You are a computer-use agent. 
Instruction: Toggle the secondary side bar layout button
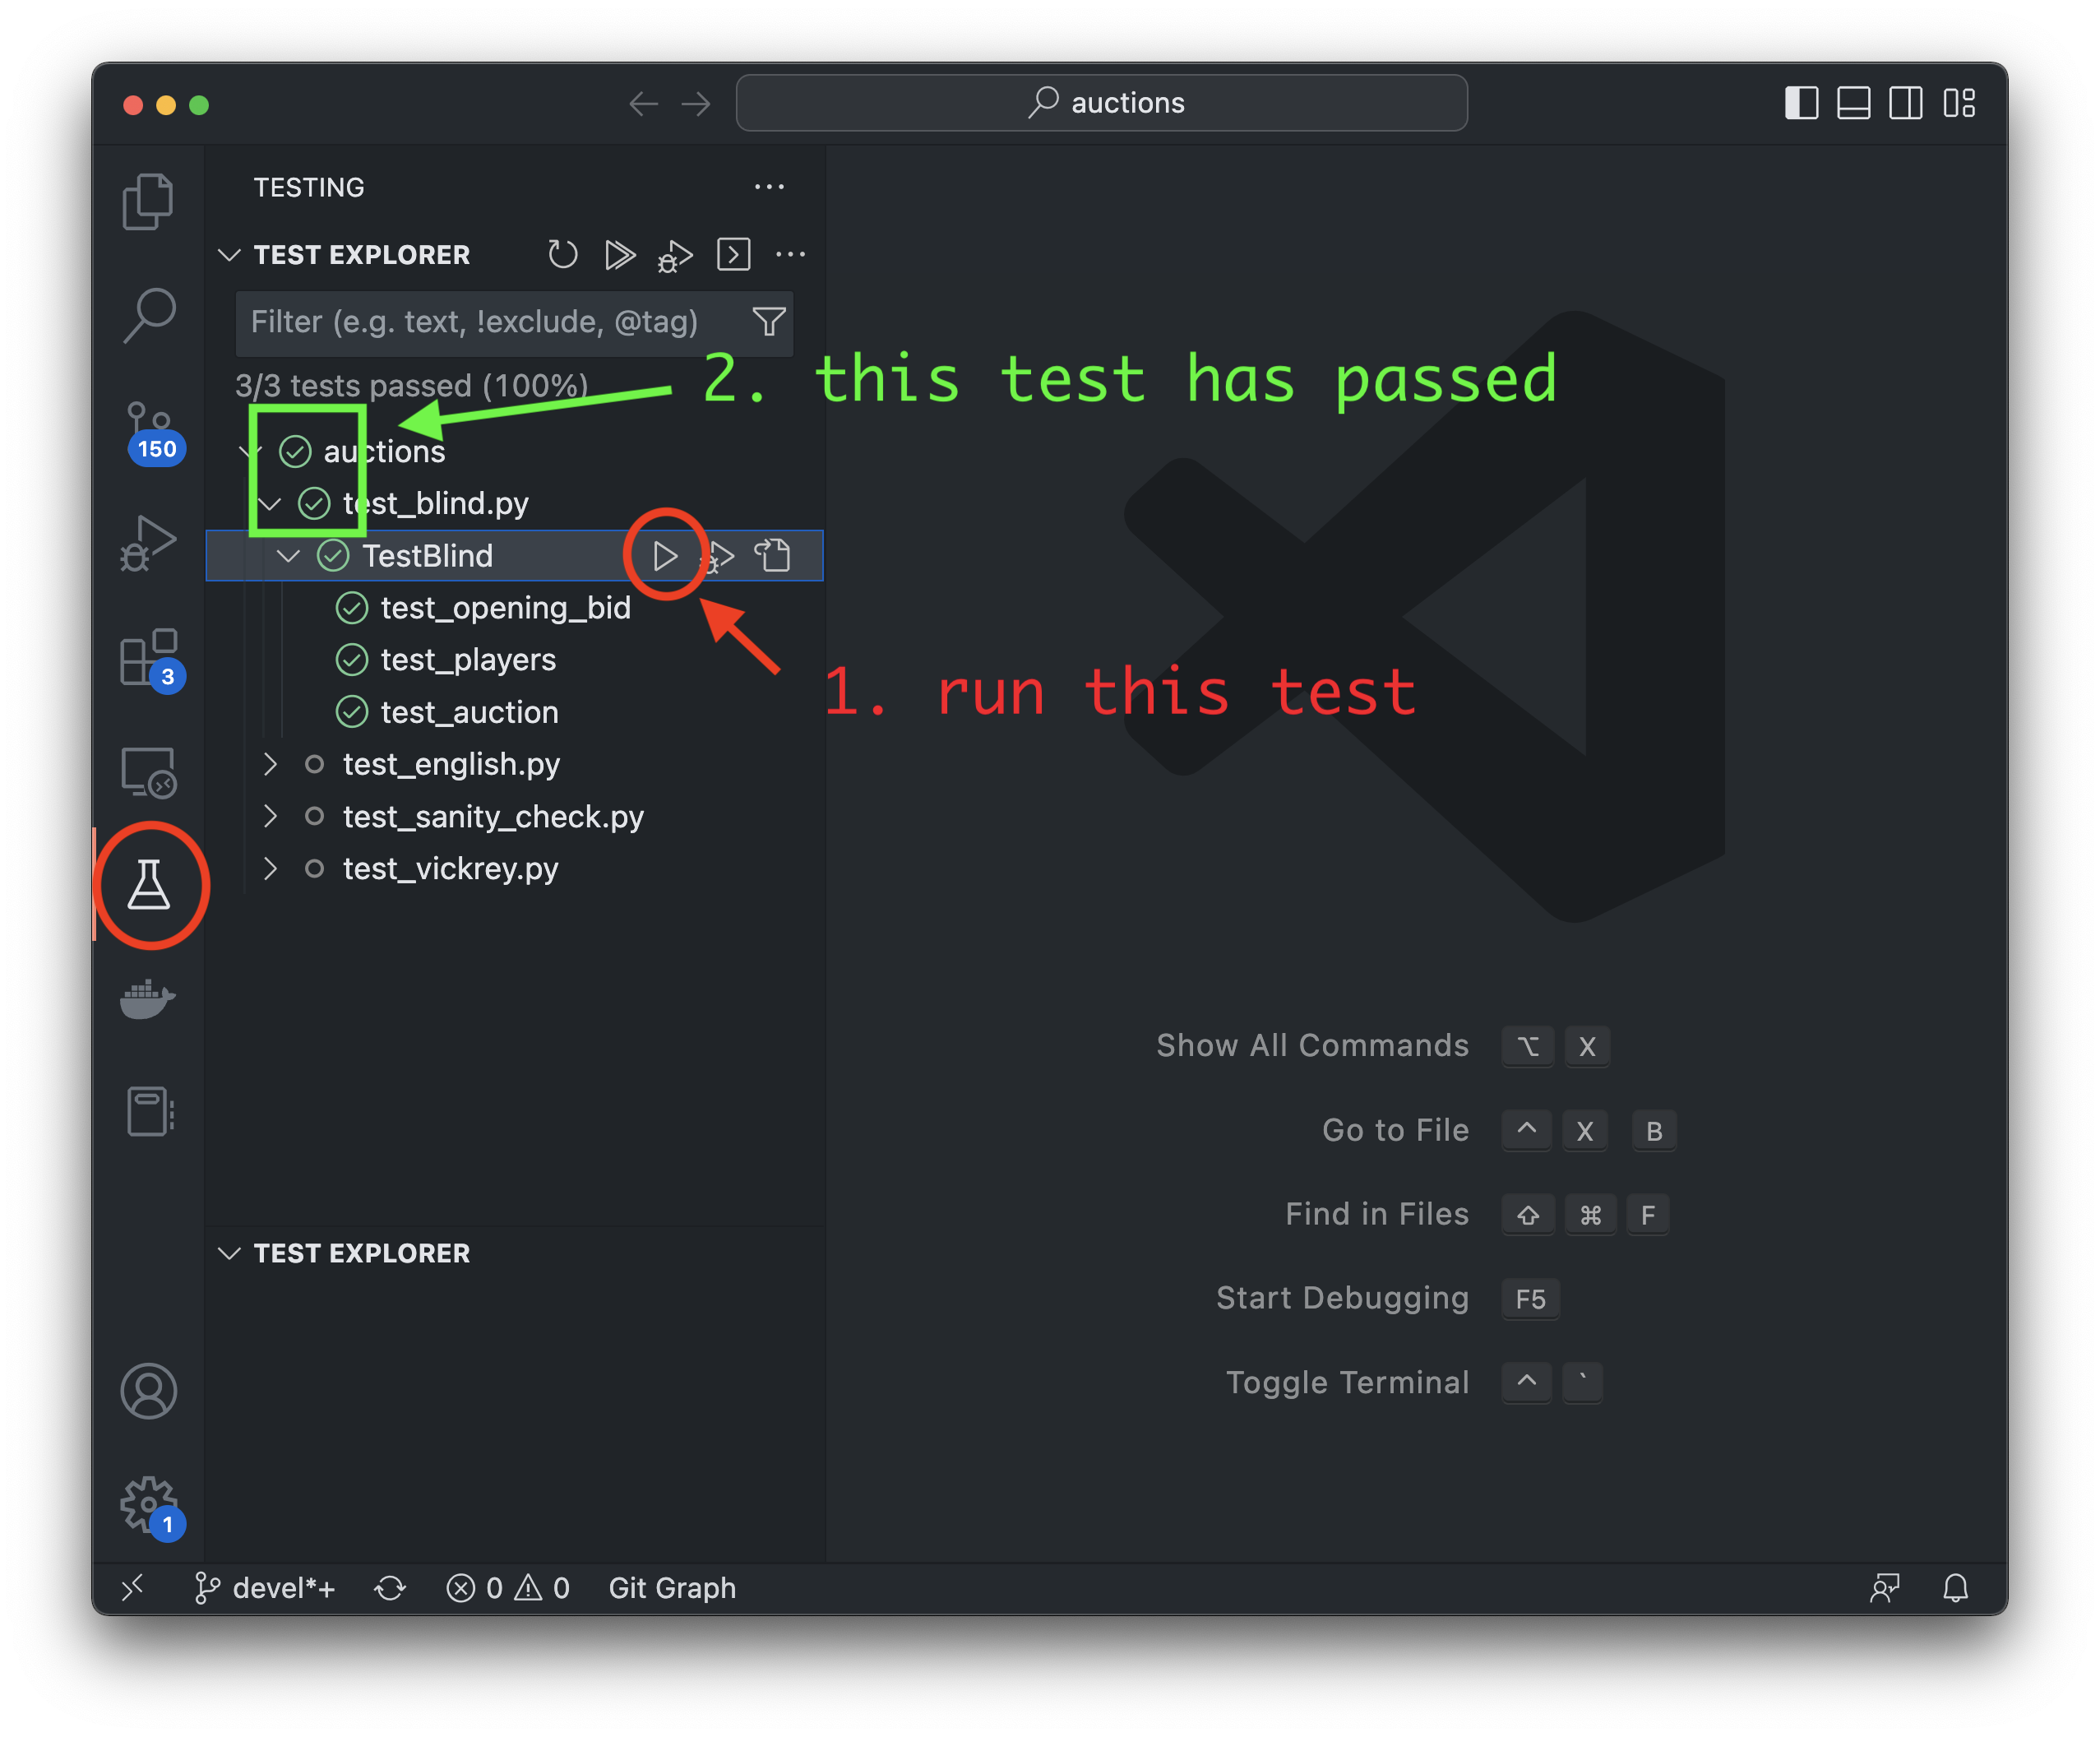[1905, 103]
